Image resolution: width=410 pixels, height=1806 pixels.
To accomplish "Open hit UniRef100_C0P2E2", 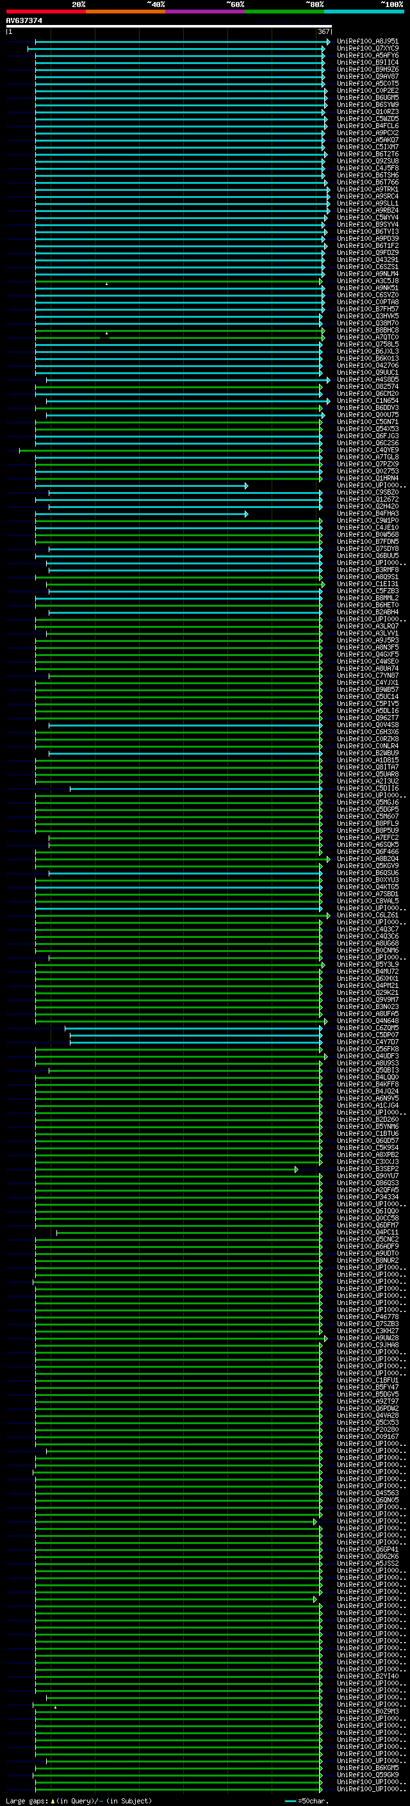I will 367,90.
